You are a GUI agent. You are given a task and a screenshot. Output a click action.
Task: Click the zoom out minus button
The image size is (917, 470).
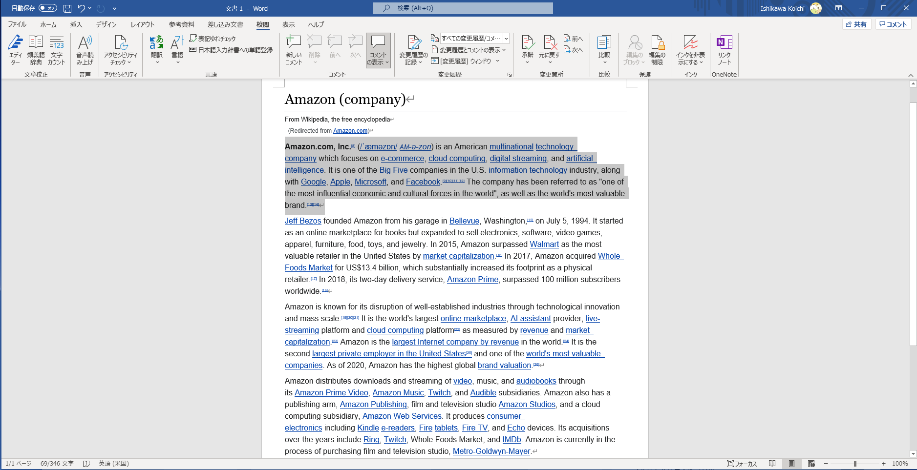click(826, 464)
